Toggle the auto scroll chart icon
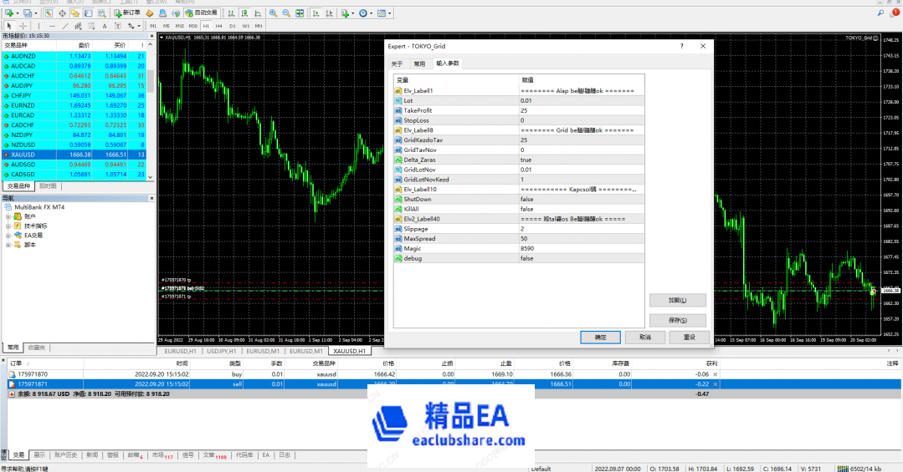This screenshot has width=903, height=472. pos(316,13)
